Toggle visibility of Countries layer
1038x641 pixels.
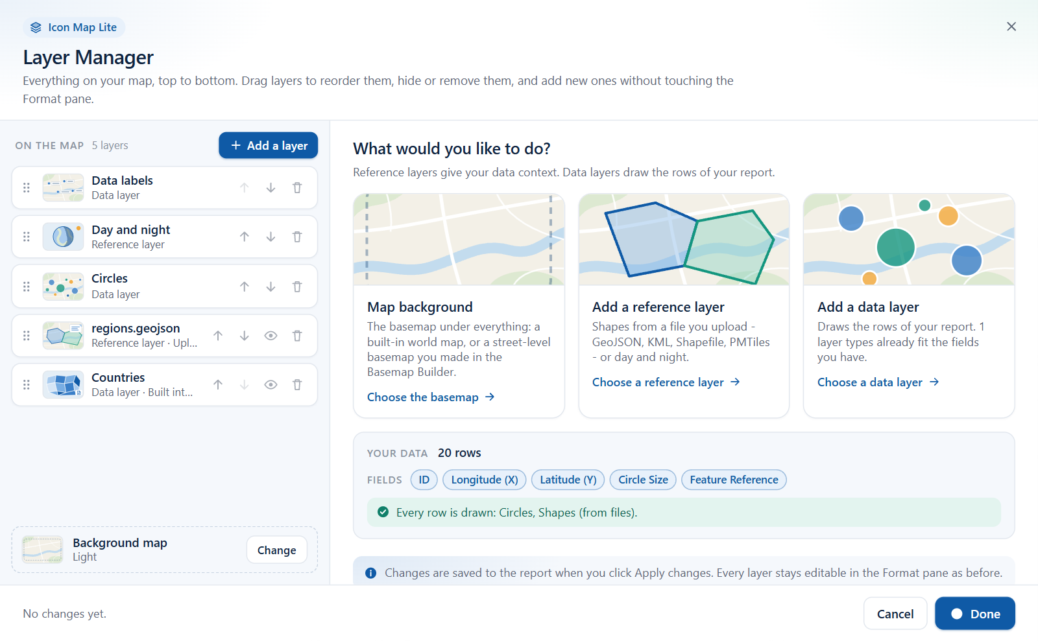(x=271, y=385)
